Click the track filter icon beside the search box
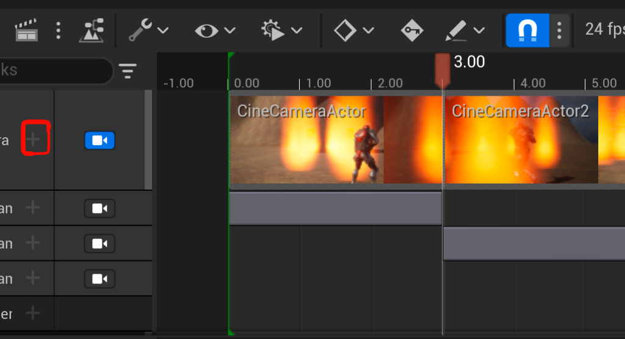Image resolution: width=625 pixels, height=339 pixels. point(128,71)
